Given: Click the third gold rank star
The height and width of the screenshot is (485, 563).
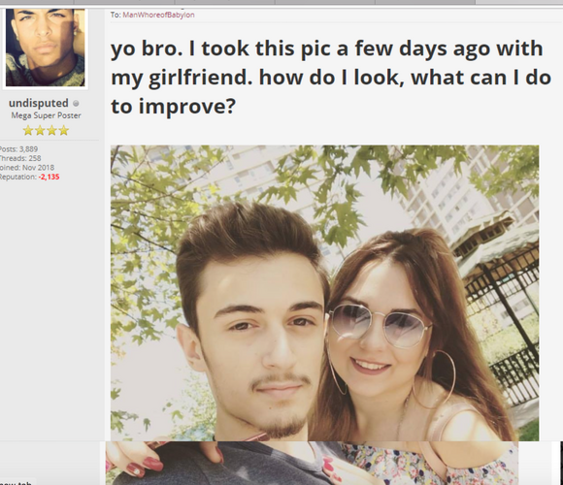Looking at the screenshot, I should point(52,130).
